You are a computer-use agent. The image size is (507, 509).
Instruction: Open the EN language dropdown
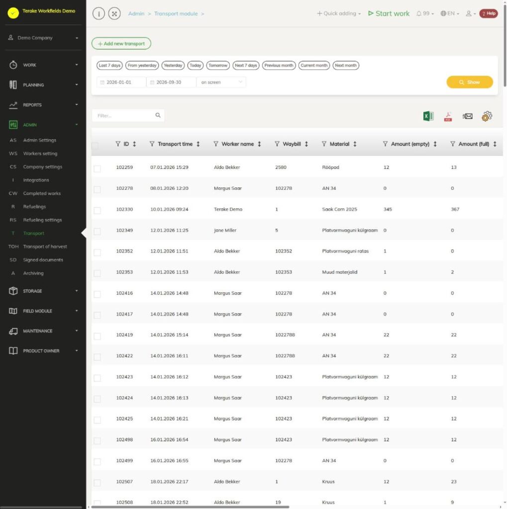[450, 13]
